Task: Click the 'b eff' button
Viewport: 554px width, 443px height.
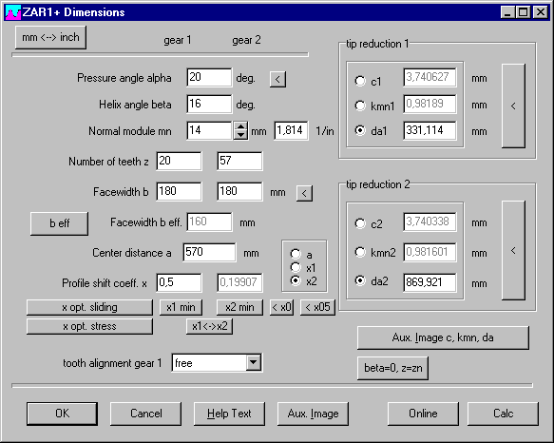Action: [59, 223]
